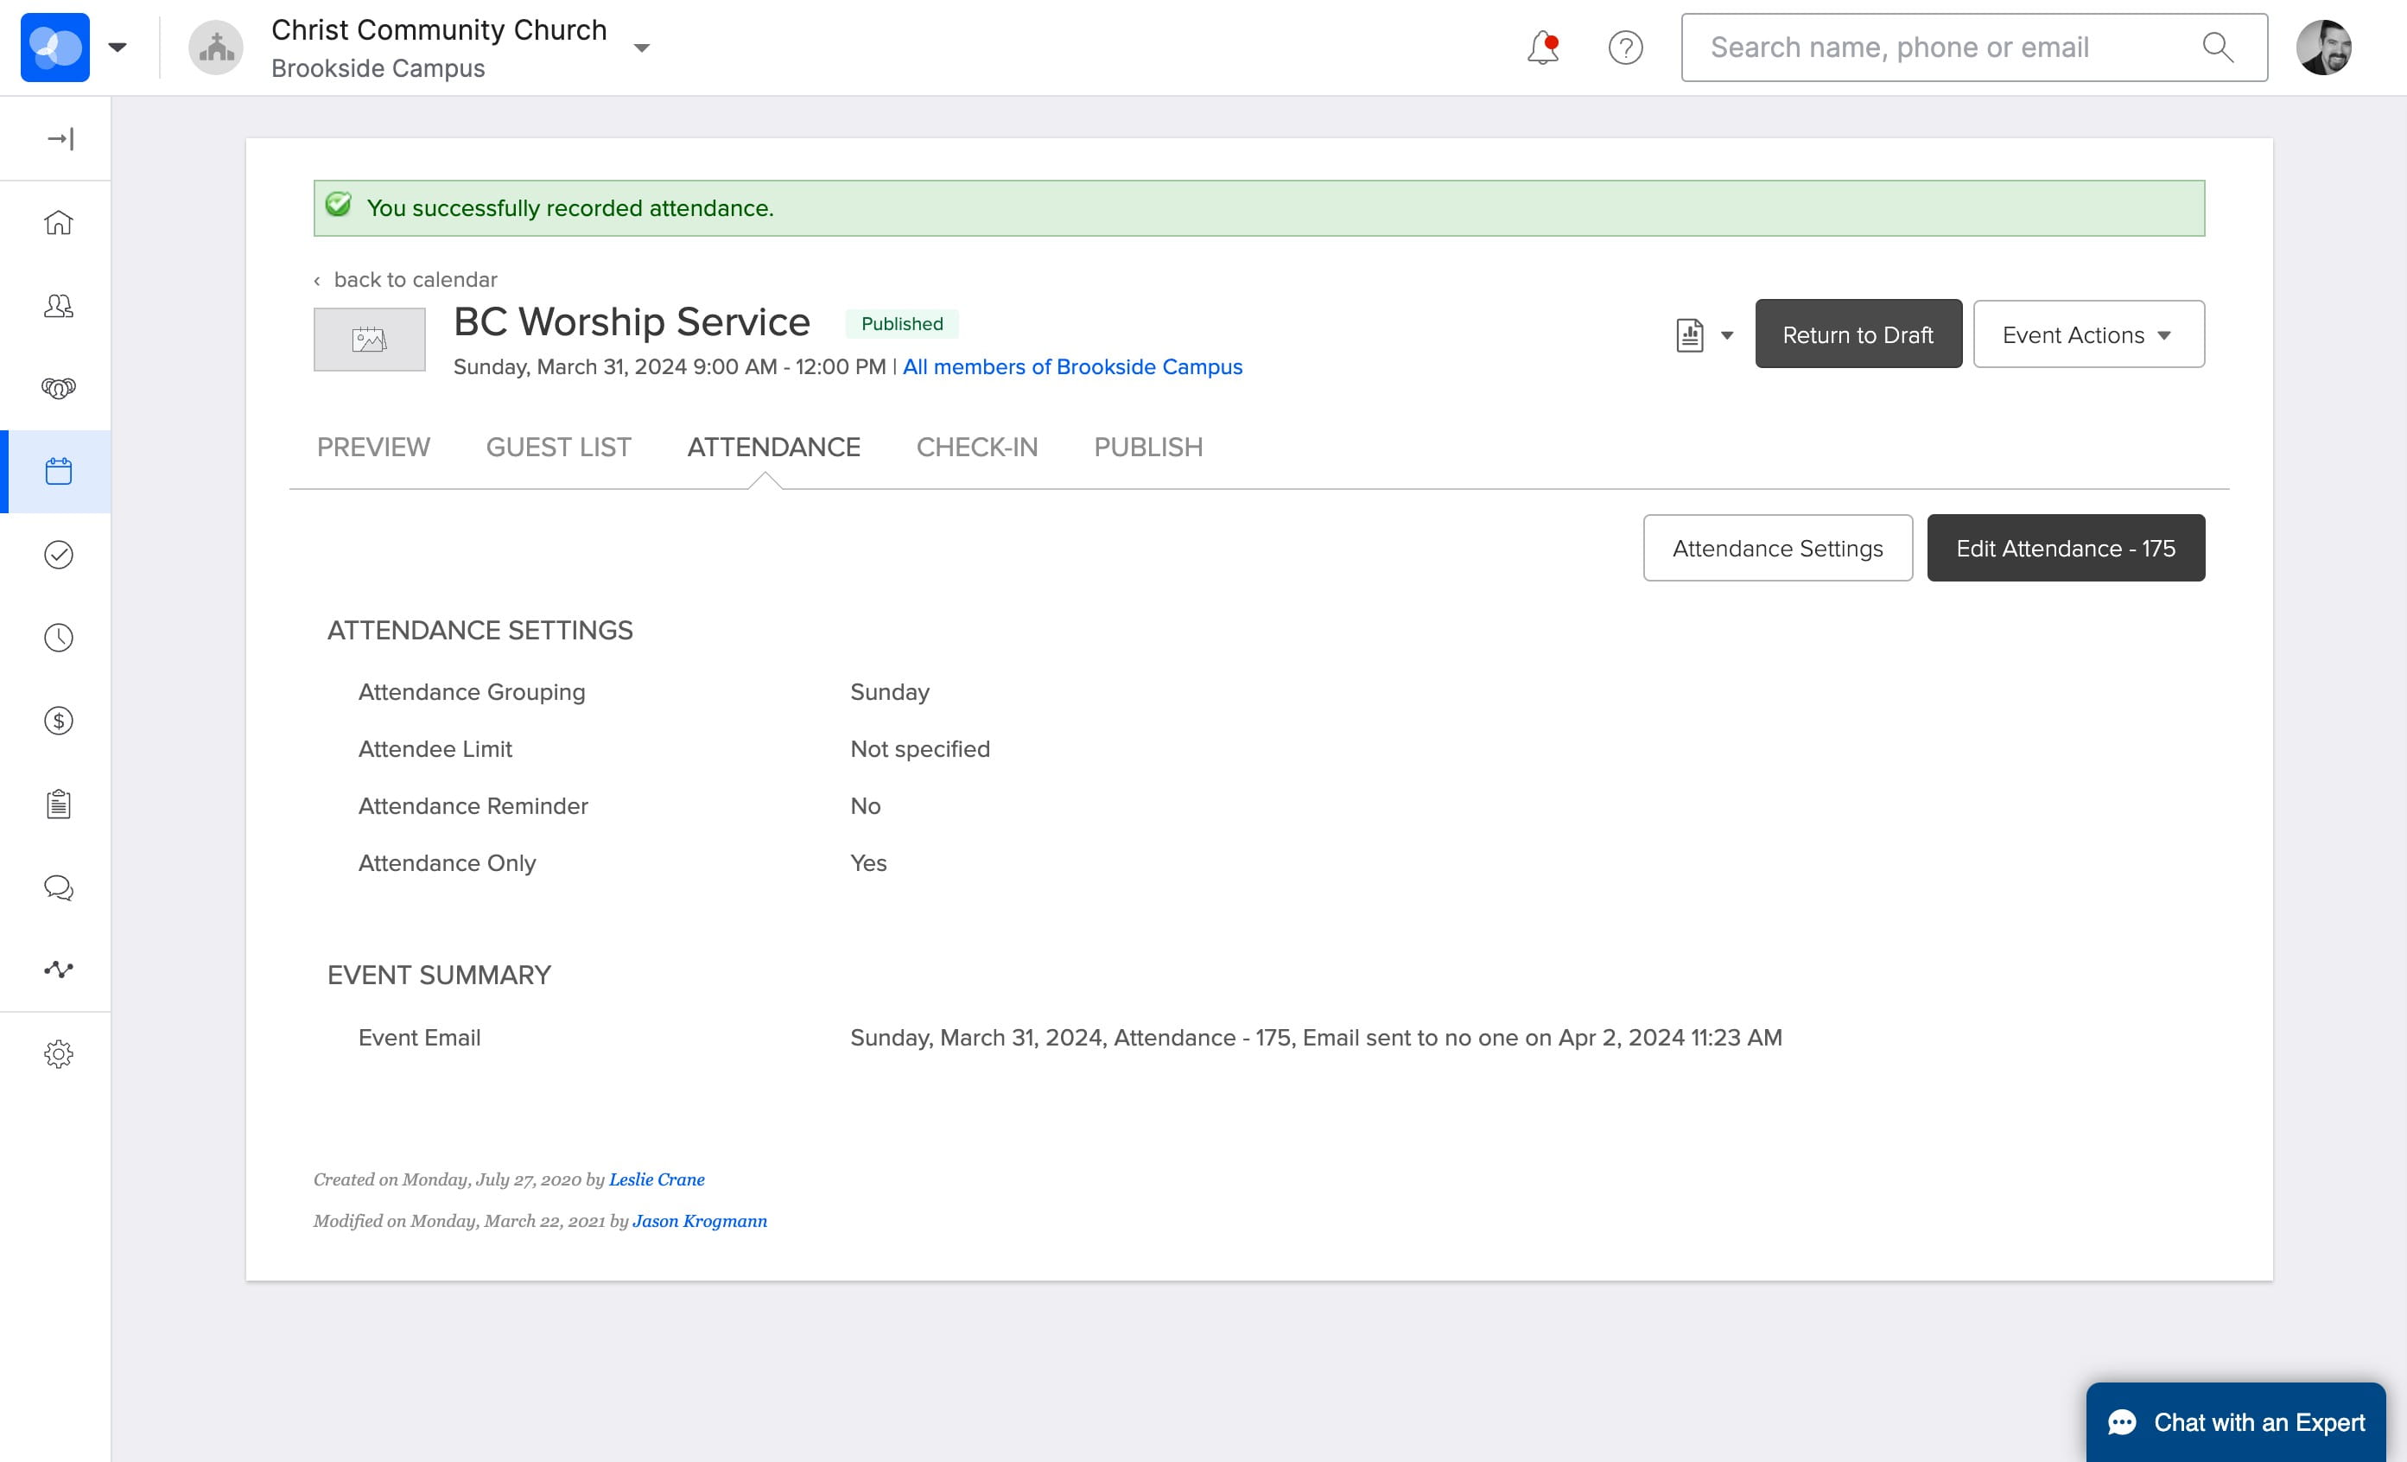
Task: Expand the sidebar with the arrow icon
Action: 60,139
